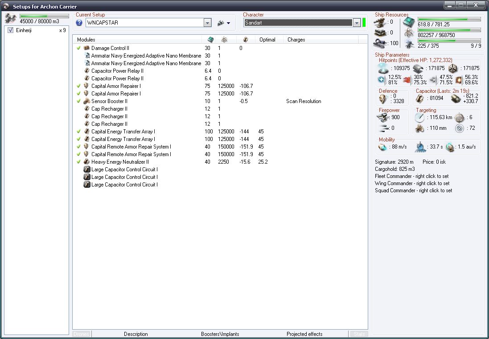489x339 pixels.
Task: Click the Heavy Energy Neutralizer II icon
Action: (x=87, y=162)
